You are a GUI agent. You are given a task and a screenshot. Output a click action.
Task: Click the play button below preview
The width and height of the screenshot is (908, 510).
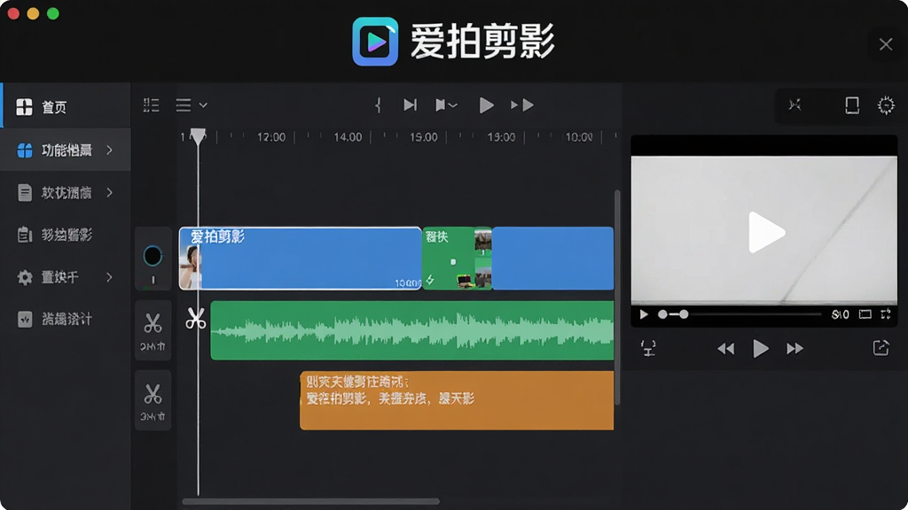[760, 349]
